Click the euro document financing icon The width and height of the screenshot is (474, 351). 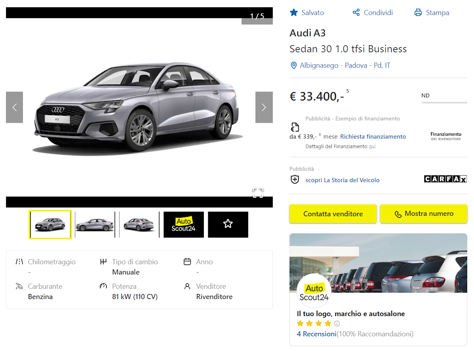pyautogui.click(x=295, y=127)
